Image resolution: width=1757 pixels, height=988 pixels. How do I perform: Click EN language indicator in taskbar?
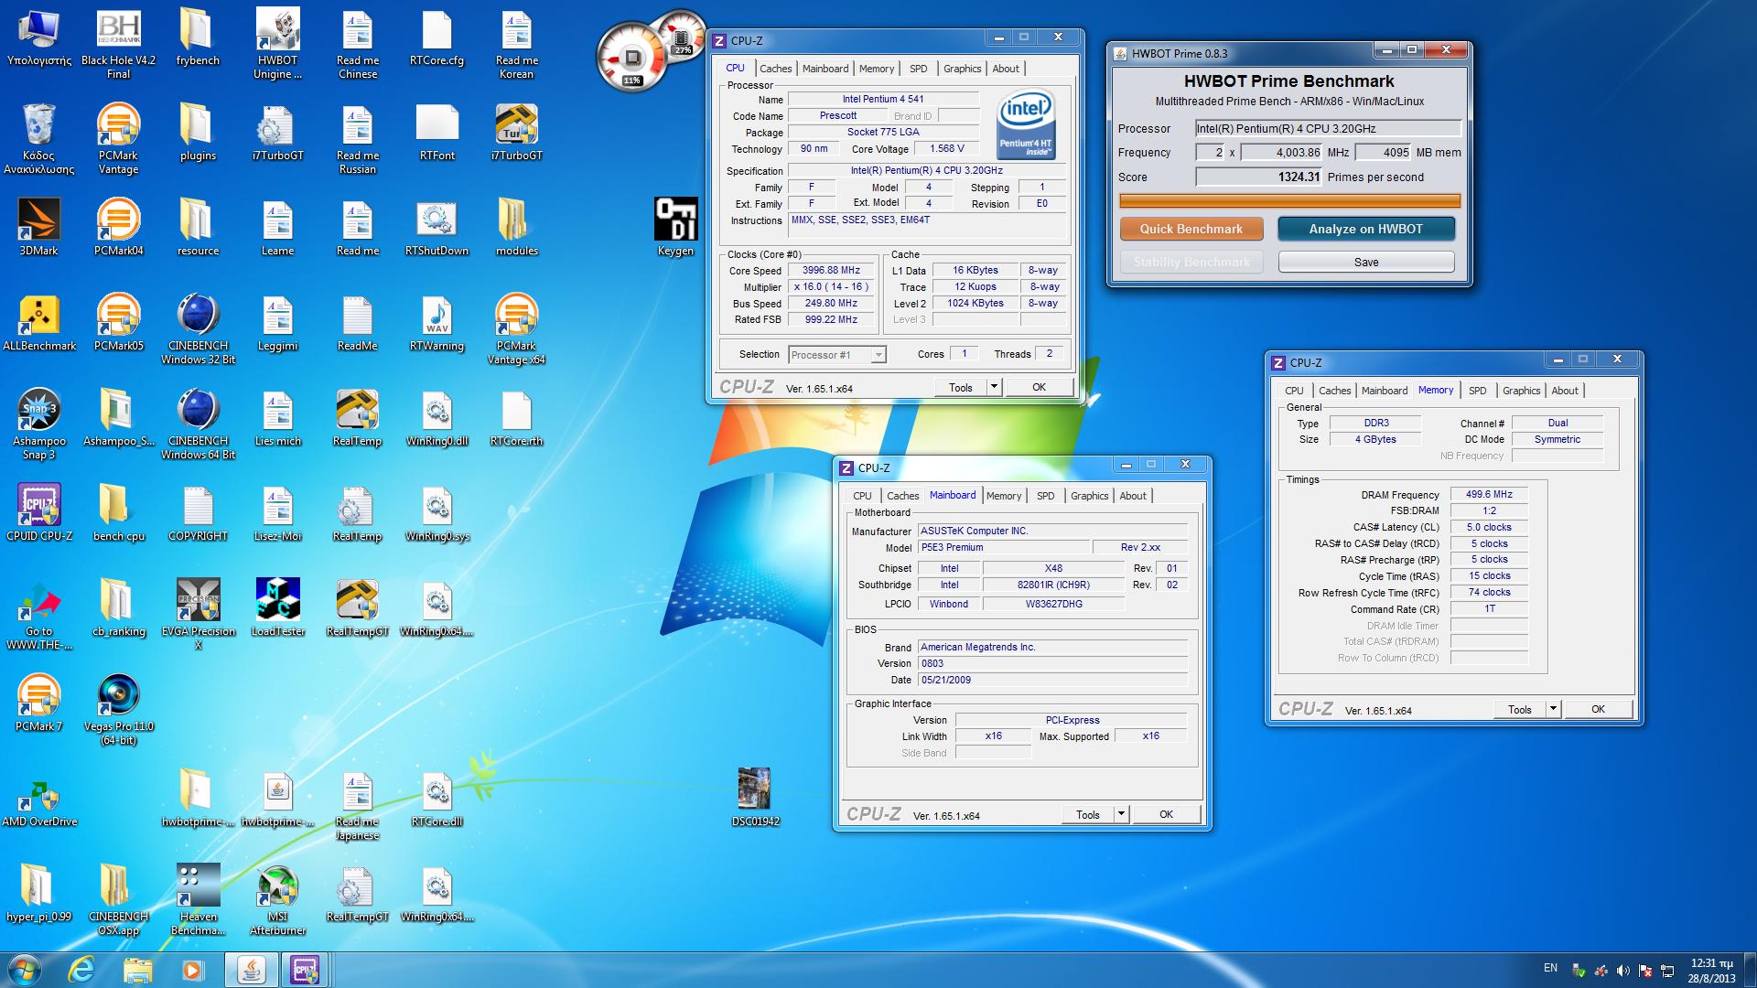point(1550,968)
